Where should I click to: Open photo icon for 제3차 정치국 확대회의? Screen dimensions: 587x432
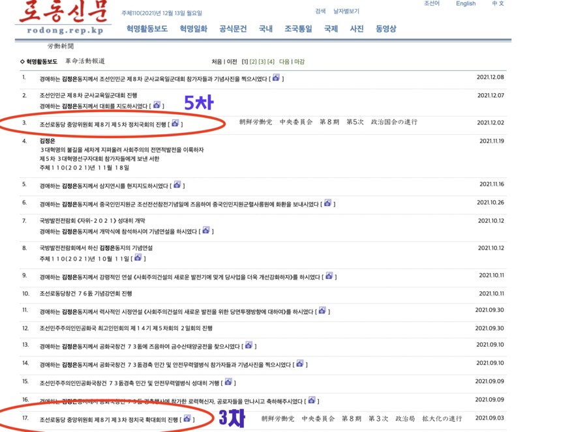coord(187,418)
